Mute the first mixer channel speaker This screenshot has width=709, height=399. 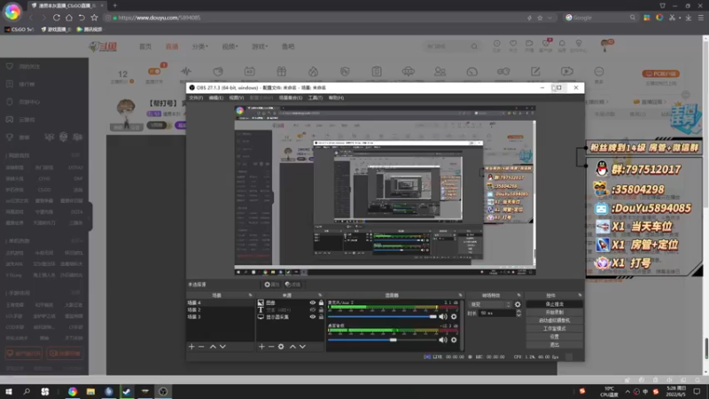442,317
